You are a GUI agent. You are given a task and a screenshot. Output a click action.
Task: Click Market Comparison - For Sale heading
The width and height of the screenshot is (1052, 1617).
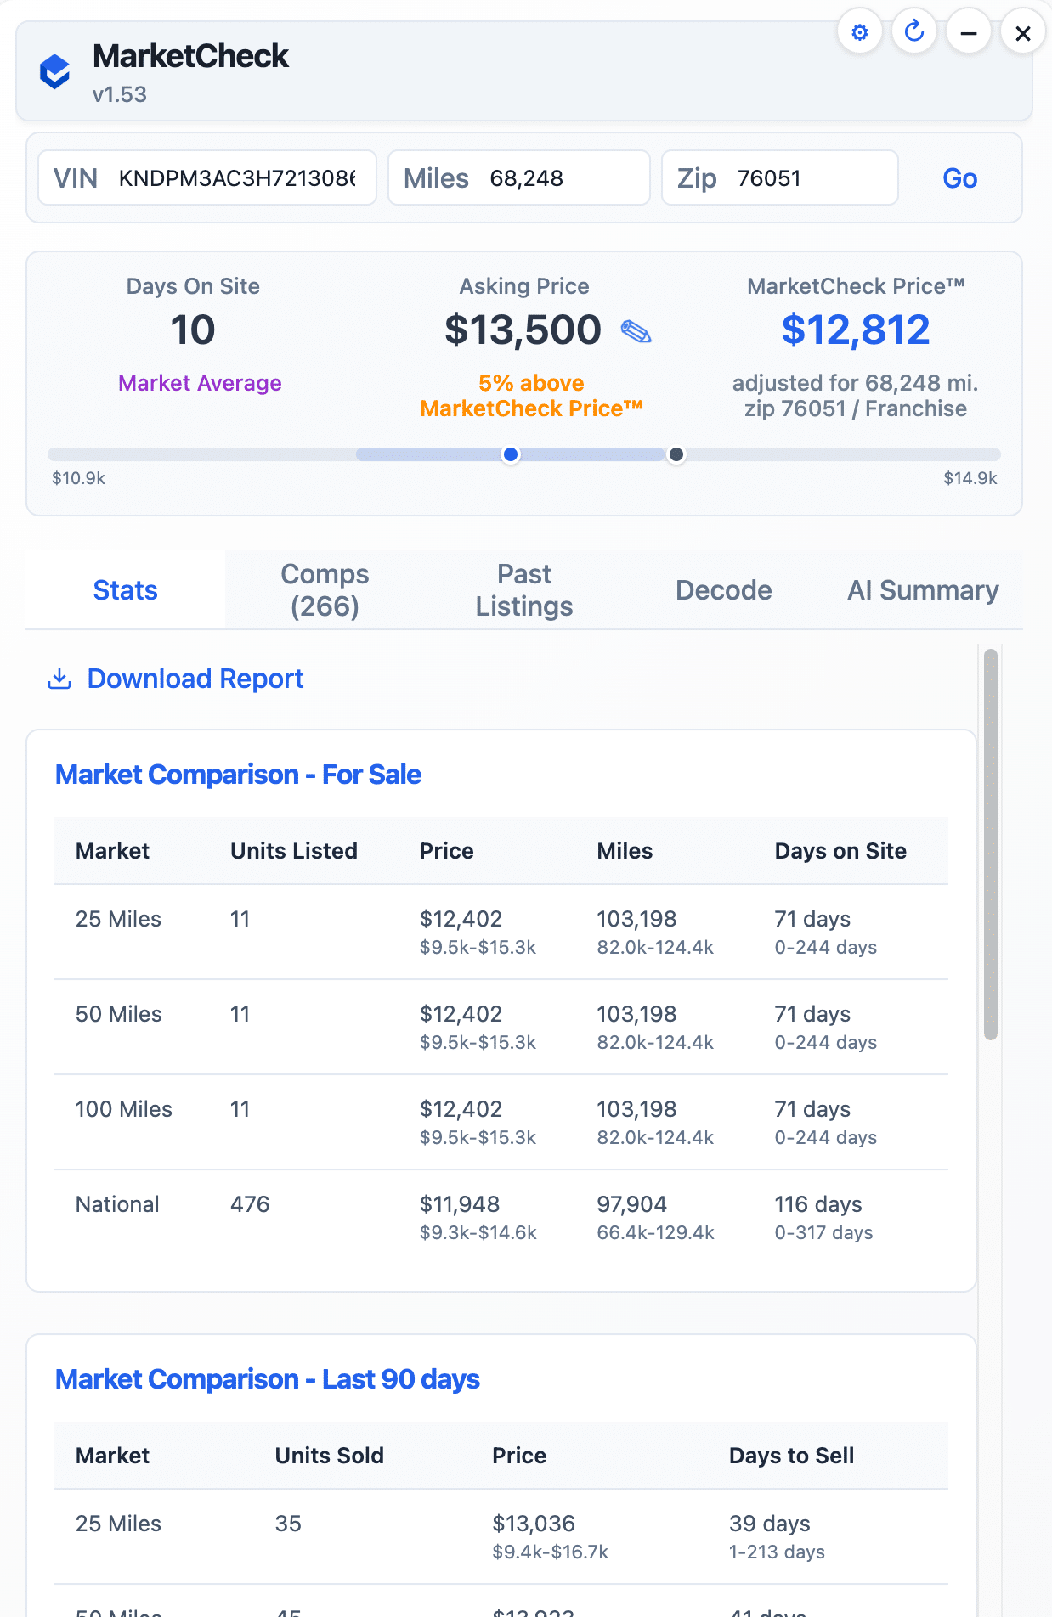(238, 775)
